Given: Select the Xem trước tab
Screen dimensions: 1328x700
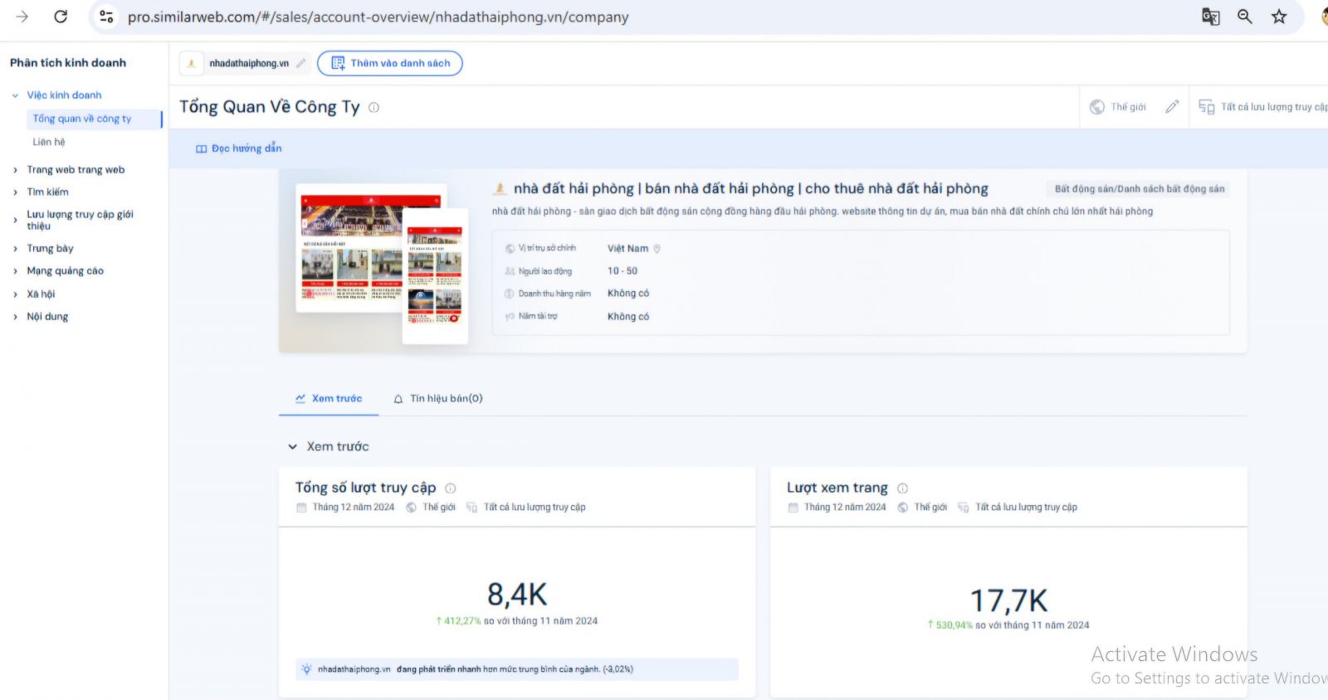Looking at the screenshot, I should point(329,399).
